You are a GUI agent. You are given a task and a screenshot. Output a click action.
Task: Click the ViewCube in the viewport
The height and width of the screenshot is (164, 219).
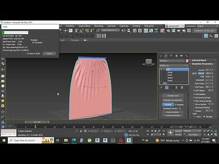pos(148,62)
